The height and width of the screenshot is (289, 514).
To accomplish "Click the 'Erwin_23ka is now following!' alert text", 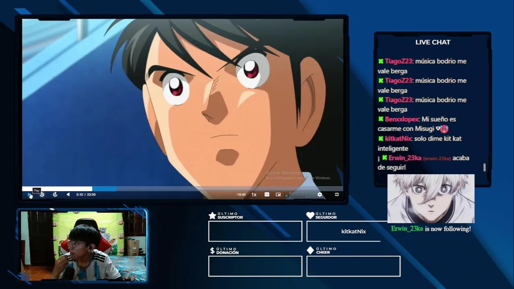I will (431, 229).
